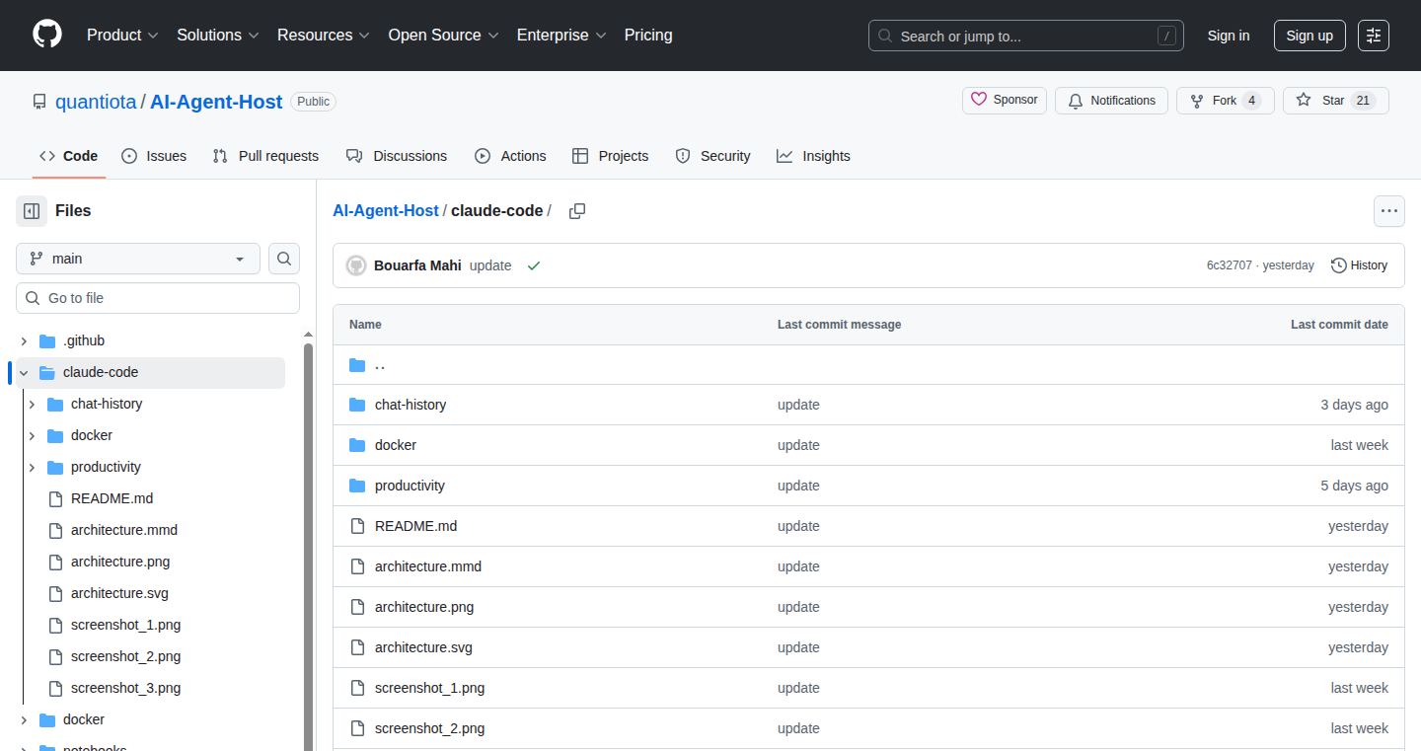Sponsor the repository via heart button
Image resolution: width=1421 pixels, height=751 pixels.
click(1005, 101)
